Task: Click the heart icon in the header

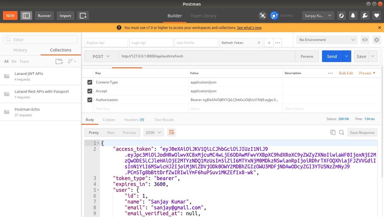Action: (x=377, y=16)
